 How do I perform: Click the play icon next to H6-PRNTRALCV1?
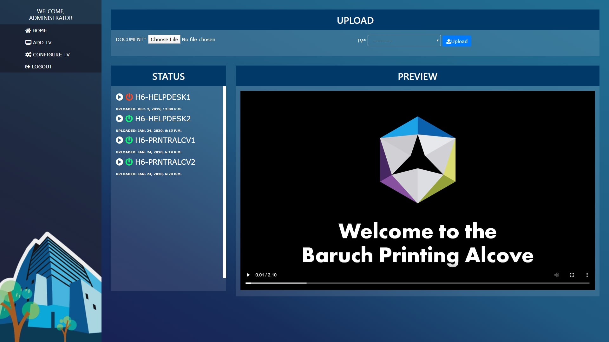(x=119, y=140)
